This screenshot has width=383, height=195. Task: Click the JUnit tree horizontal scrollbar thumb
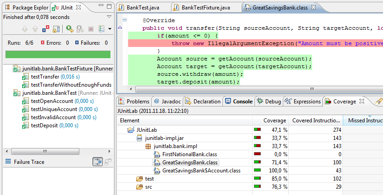pyautogui.click(x=45, y=151)
